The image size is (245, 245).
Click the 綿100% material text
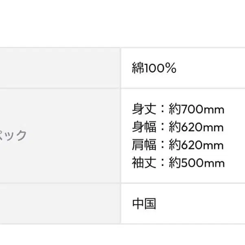pos(154,68)
